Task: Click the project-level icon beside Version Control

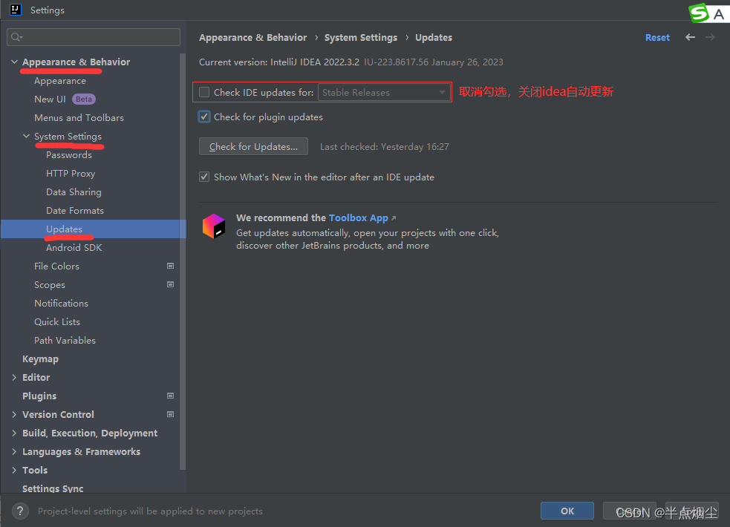Action: 170,414
